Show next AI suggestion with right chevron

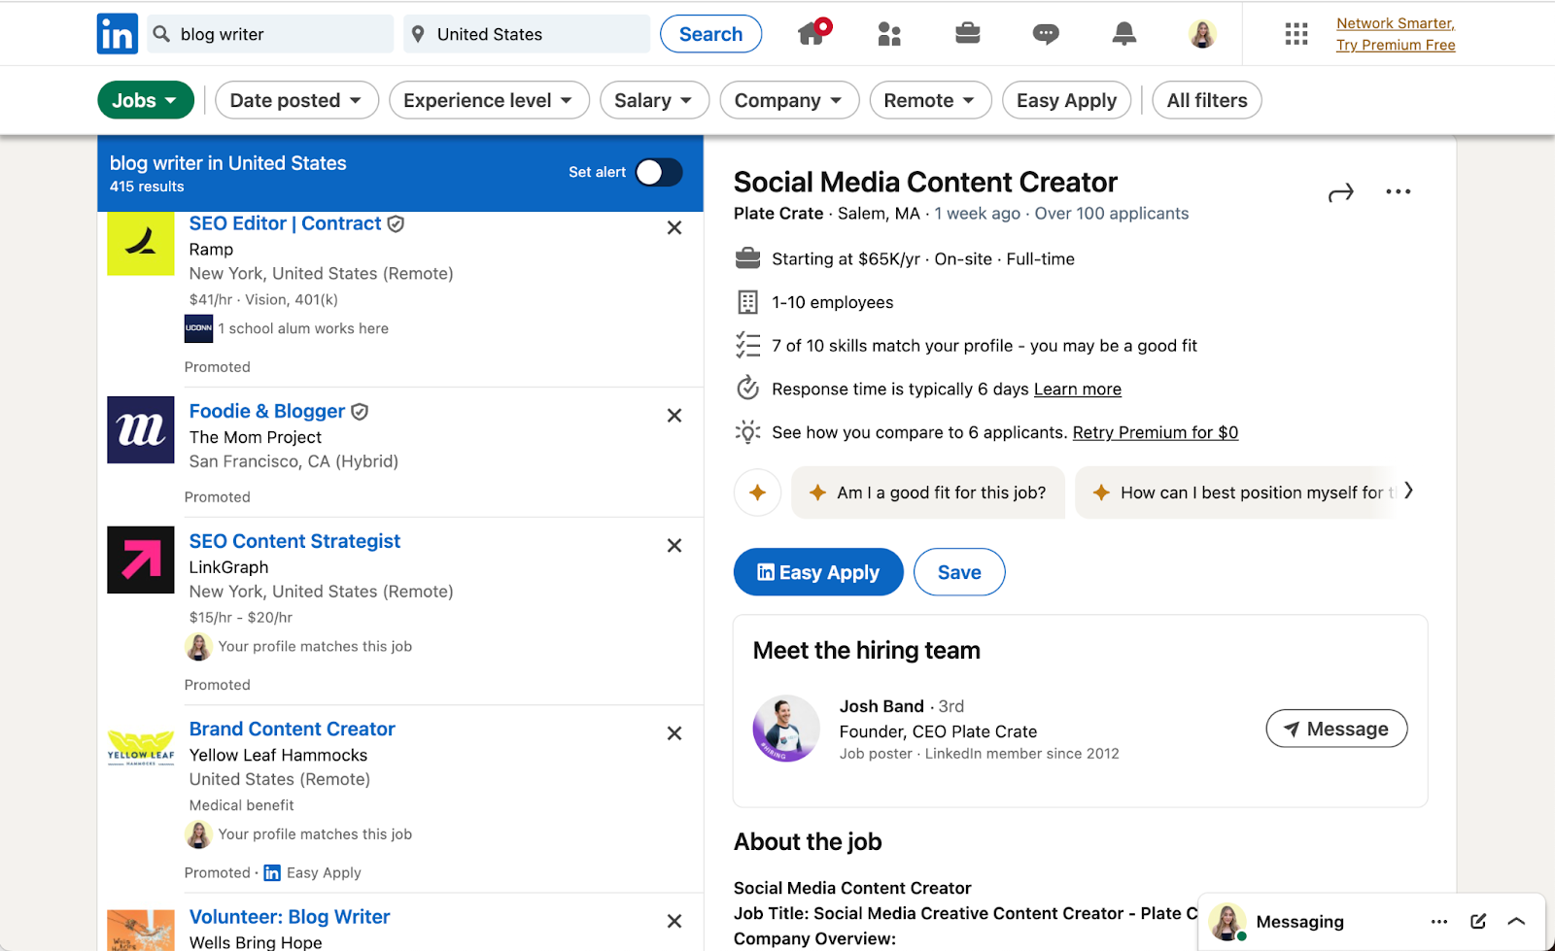coord(1409,491)
